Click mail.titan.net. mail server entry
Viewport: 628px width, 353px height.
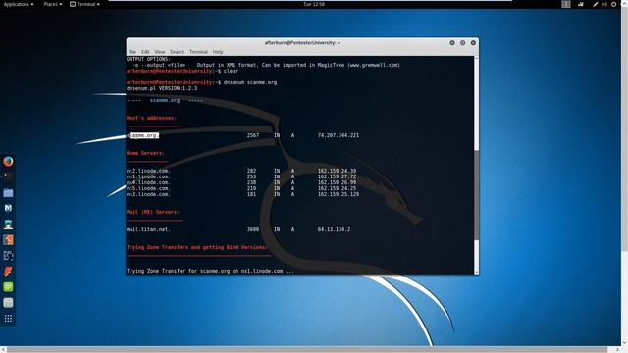point(148,229)
